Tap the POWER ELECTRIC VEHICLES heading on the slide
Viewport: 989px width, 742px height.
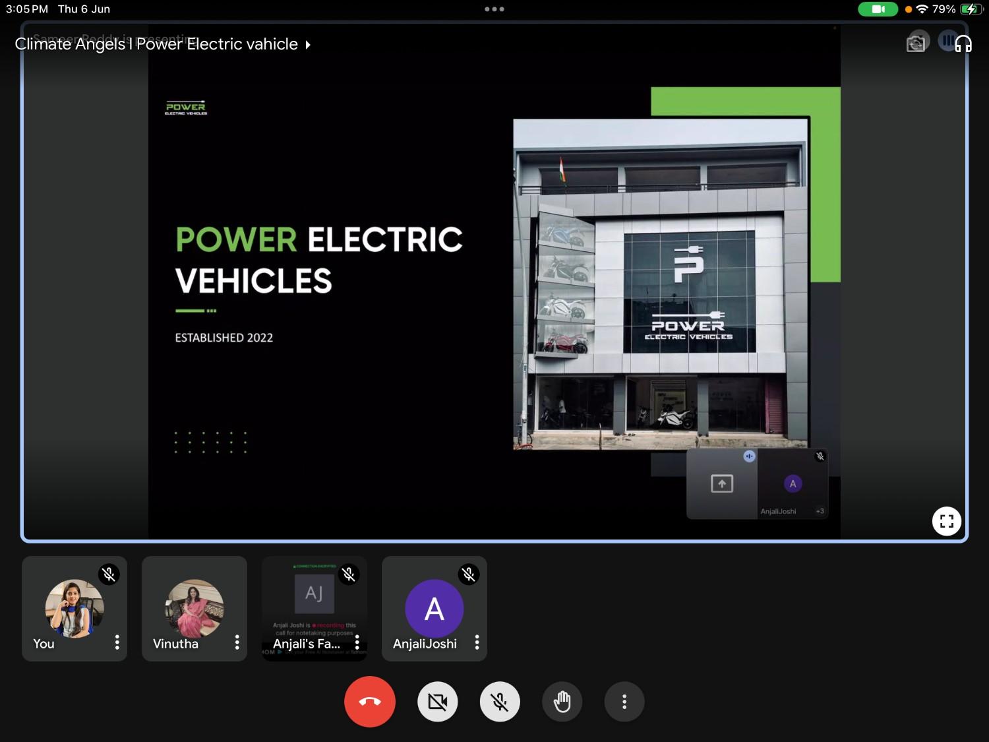pos(319,260)
